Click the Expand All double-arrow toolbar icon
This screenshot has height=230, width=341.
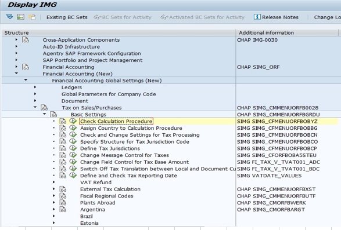click(9, 17)
